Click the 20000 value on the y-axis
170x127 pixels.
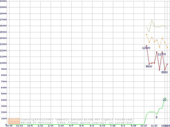click(3, 1)
